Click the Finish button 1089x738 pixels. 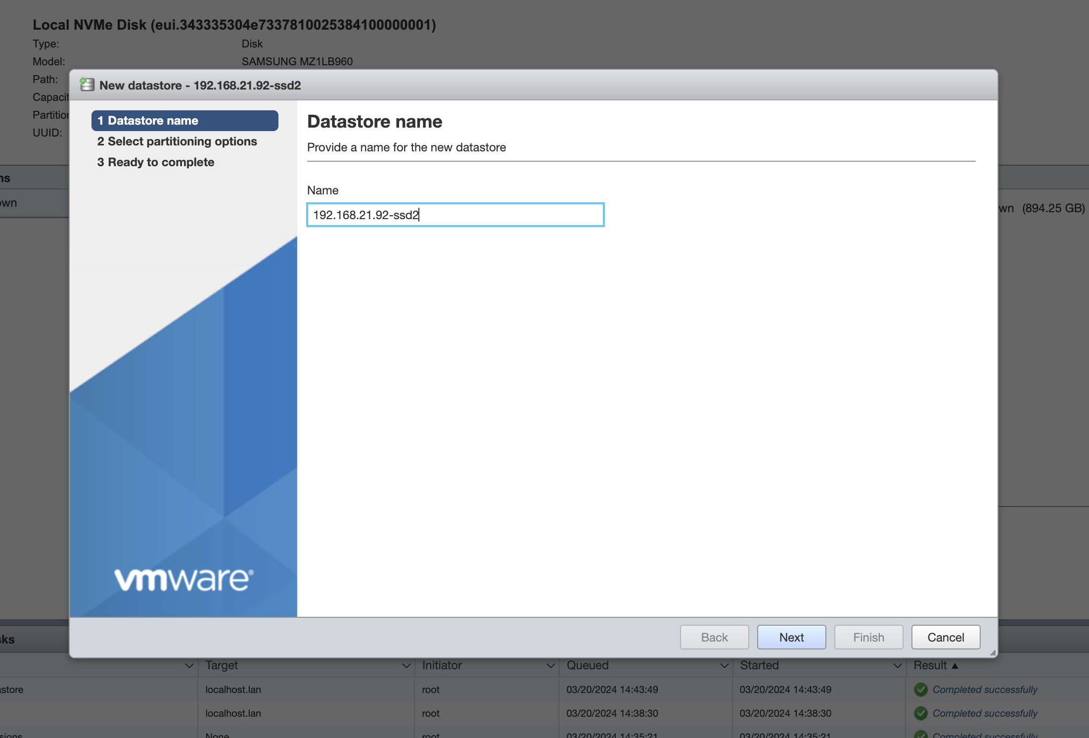pyautogui.click(x=868, y=637)
